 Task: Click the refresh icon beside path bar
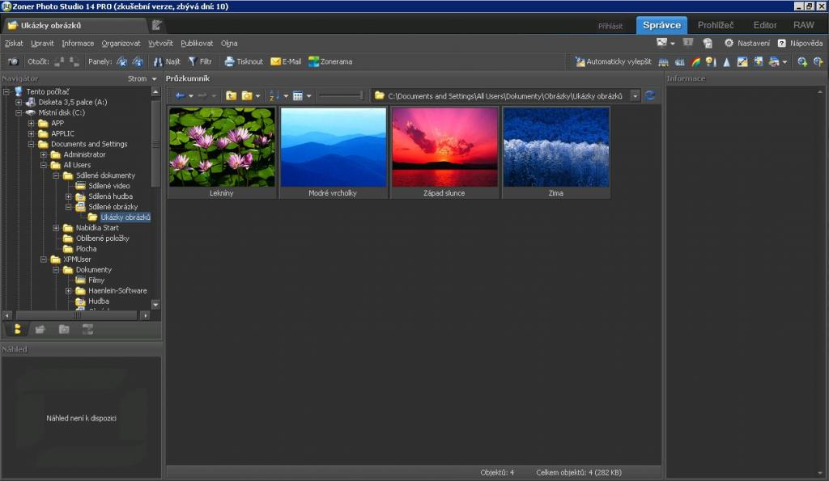point(650,95)
